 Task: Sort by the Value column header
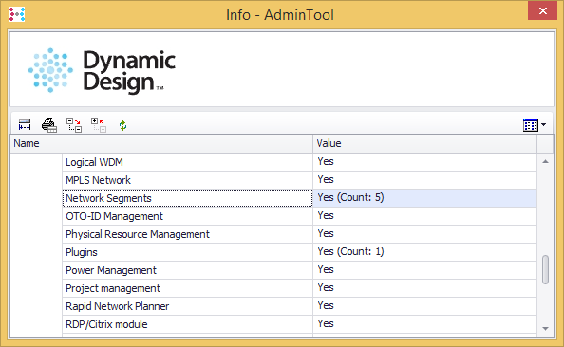[425, 144]
